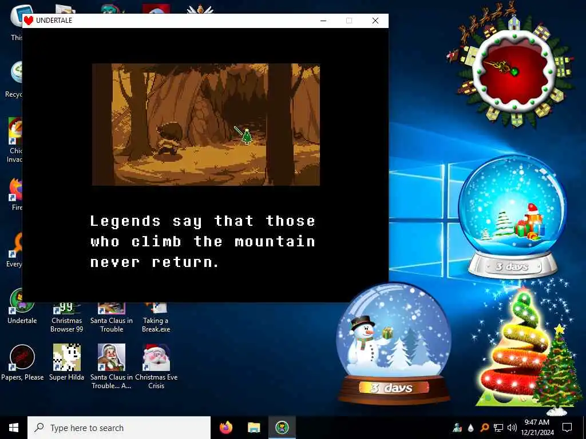Click the Everything magnifier tray icon
This screenshot has width=586, height=439.
484,428
